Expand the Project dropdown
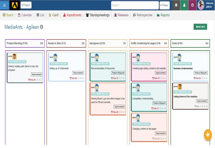The width and height of the screenshot is (215, 148). click(x=26, y=5)
